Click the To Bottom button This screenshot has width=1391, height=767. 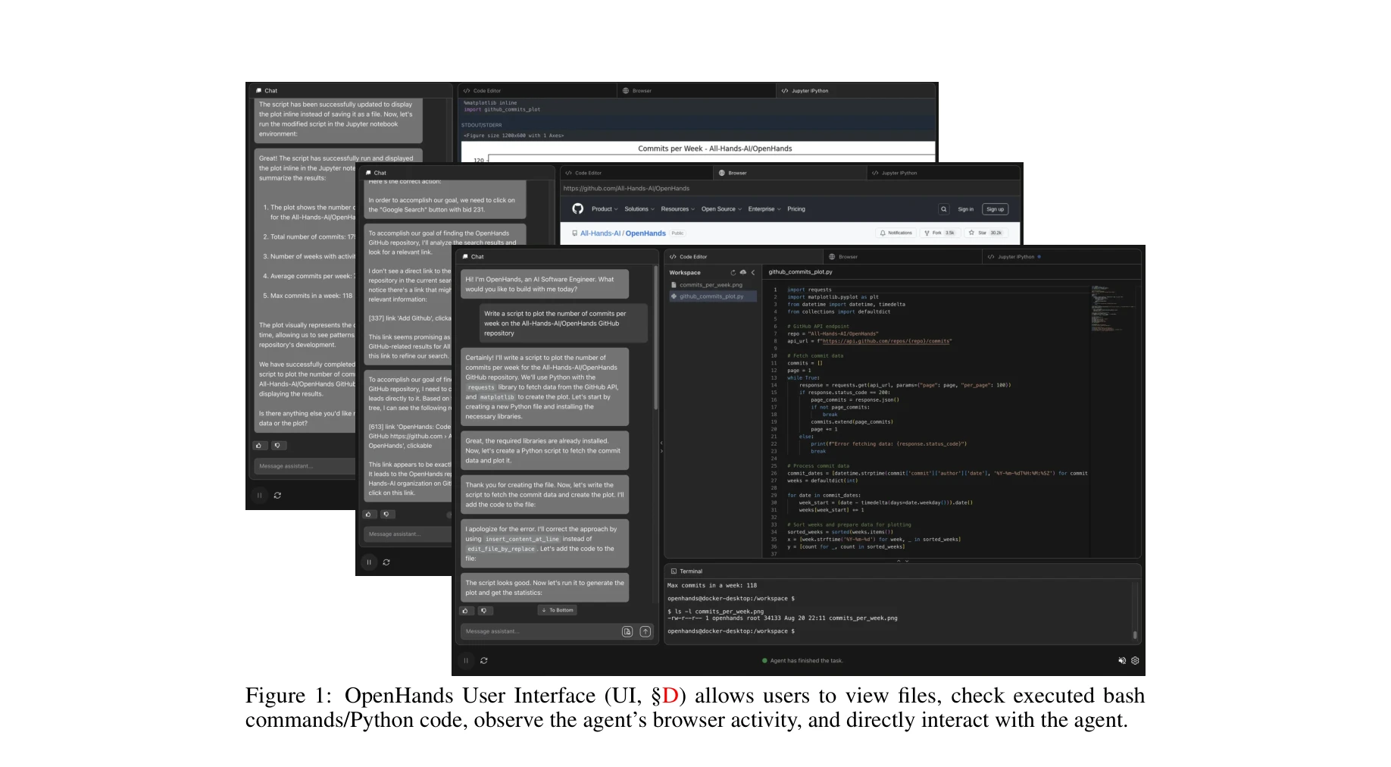pyautogui.click(x=558, y=610)
